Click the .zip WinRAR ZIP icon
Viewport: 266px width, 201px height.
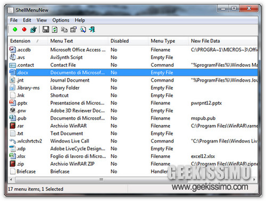coord(13,163)
